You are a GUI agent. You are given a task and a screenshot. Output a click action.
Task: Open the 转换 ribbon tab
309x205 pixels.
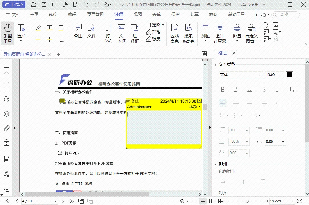[53, 15]
